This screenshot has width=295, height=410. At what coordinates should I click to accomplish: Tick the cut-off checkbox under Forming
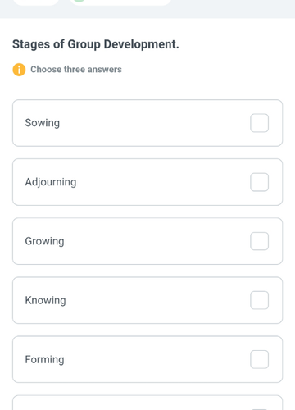(x=259, y=409)
